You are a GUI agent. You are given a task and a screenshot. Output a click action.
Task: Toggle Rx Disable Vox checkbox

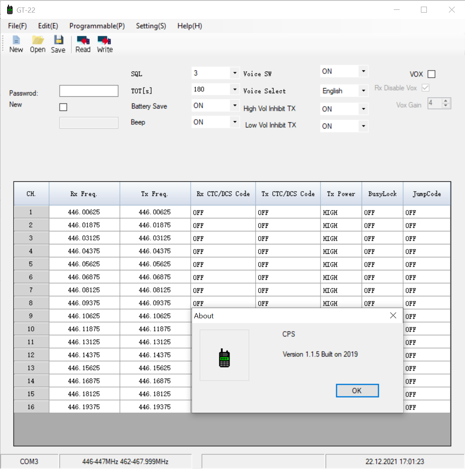pos(425,88)
